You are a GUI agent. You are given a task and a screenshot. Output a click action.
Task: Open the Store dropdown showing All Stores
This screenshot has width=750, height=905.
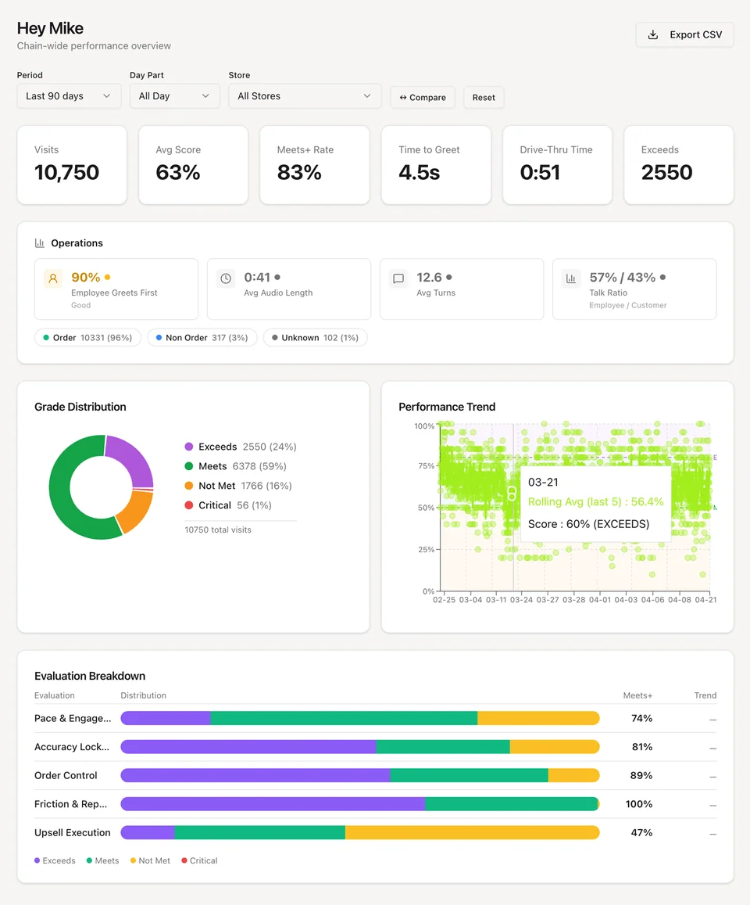click(305, 95)
